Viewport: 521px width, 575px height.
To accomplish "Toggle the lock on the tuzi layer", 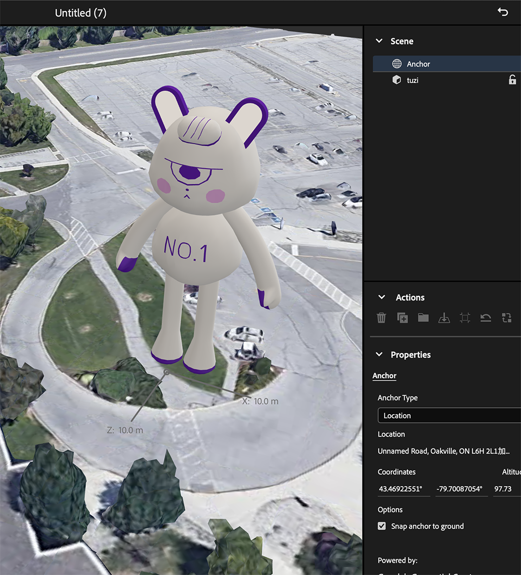I will [512, 80].
